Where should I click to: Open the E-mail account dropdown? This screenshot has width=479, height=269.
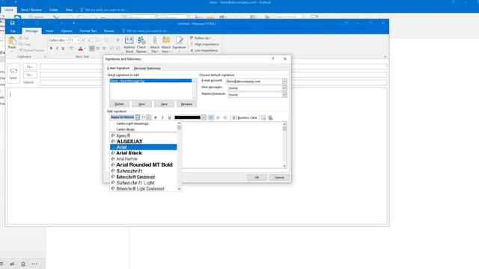pyautogui.click(x=284, y=81)
